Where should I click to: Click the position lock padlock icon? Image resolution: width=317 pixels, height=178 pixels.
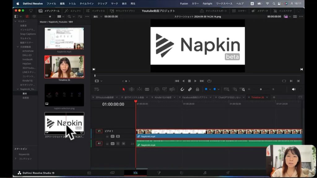click(x=198, y=89)
